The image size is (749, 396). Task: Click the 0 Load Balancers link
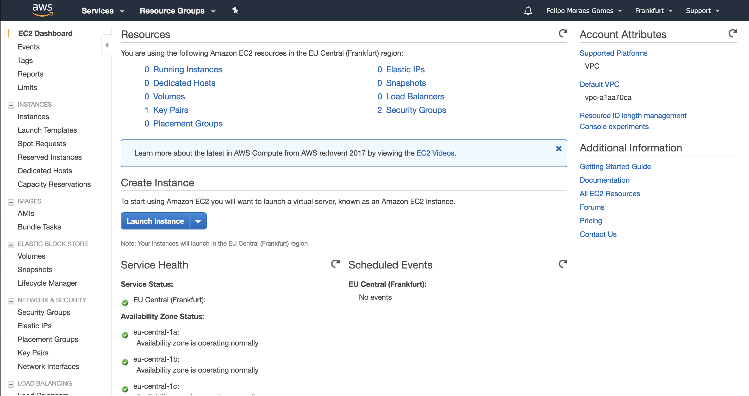point(410,97)
